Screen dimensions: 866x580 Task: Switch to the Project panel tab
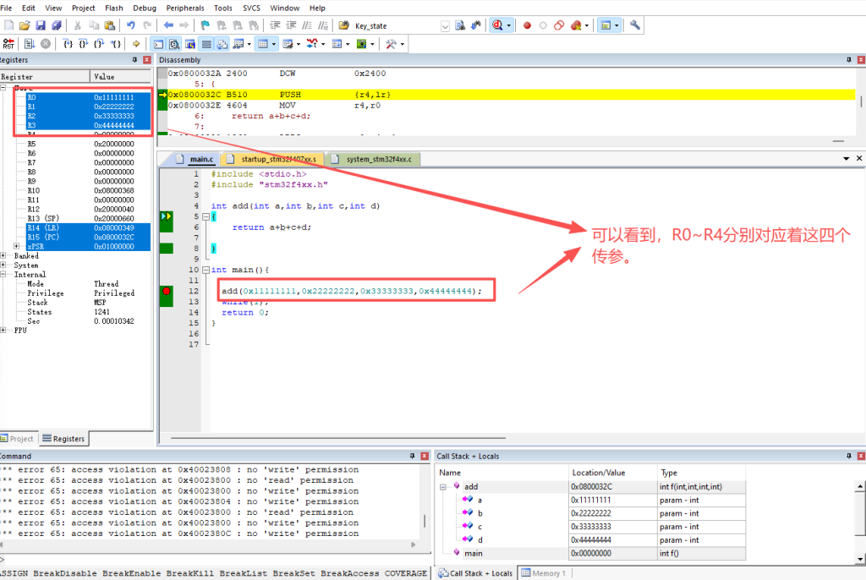(18, 439)
